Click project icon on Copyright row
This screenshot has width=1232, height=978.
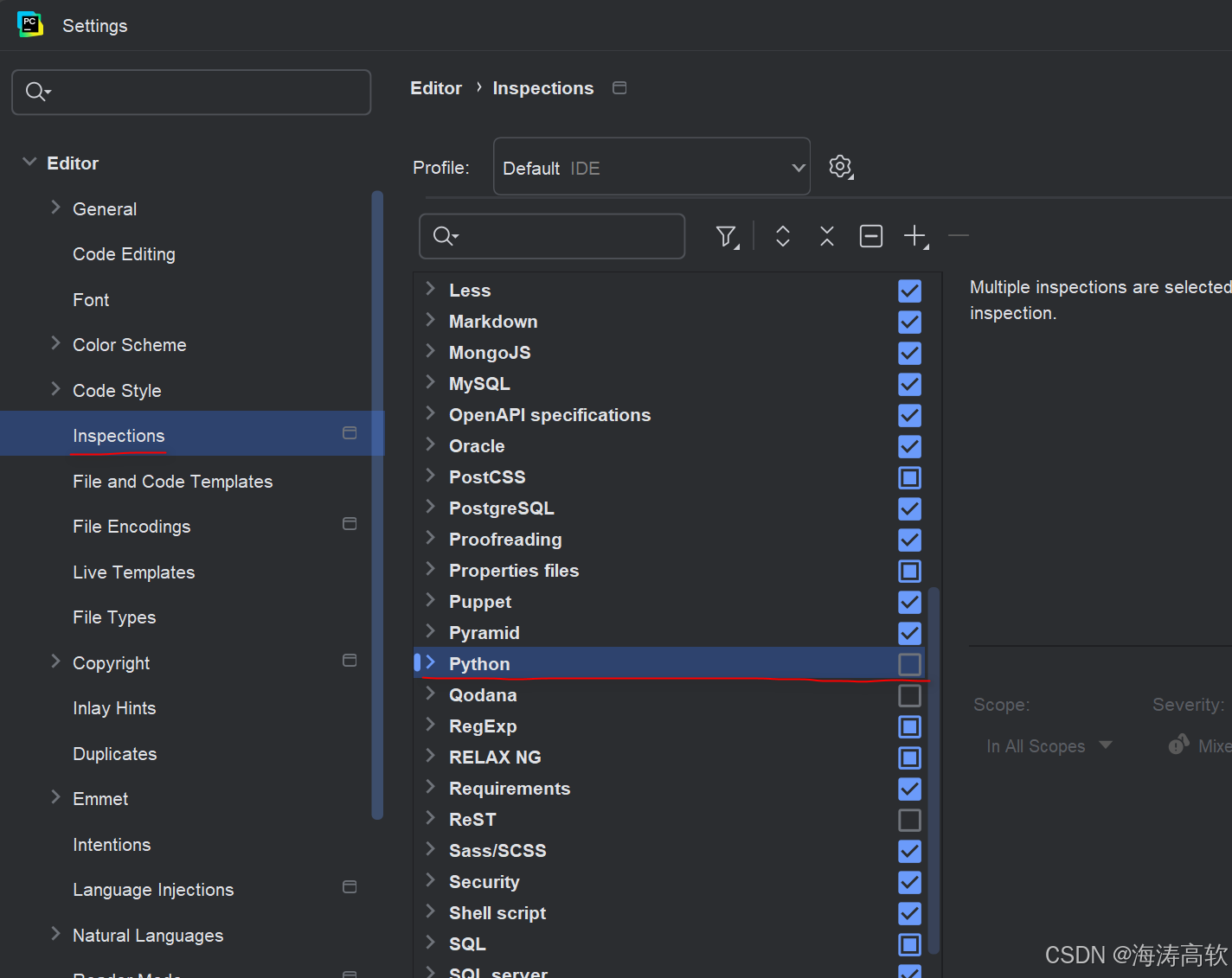click(x=350, y=660)
